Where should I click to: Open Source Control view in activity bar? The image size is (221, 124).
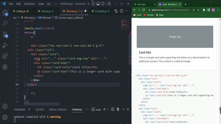pyautogui.click(x=5, y=34)
